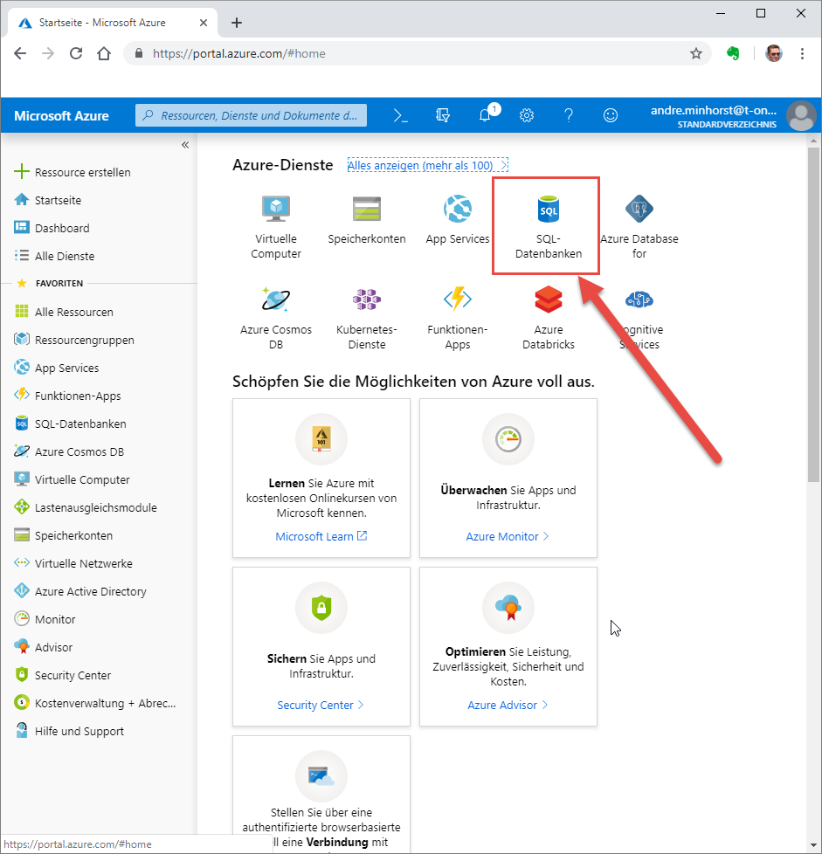Open the portal settings gear
Viewport: 822px width, 854px height.
pos(527,114)
